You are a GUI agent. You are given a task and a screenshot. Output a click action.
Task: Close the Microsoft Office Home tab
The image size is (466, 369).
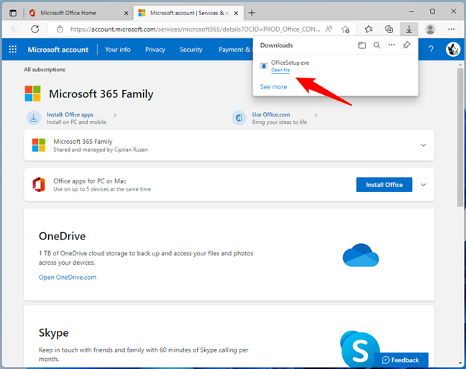click(x=126, y=13)
